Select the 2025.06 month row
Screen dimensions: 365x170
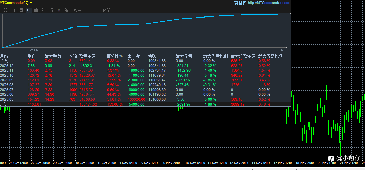pos(145,95)
